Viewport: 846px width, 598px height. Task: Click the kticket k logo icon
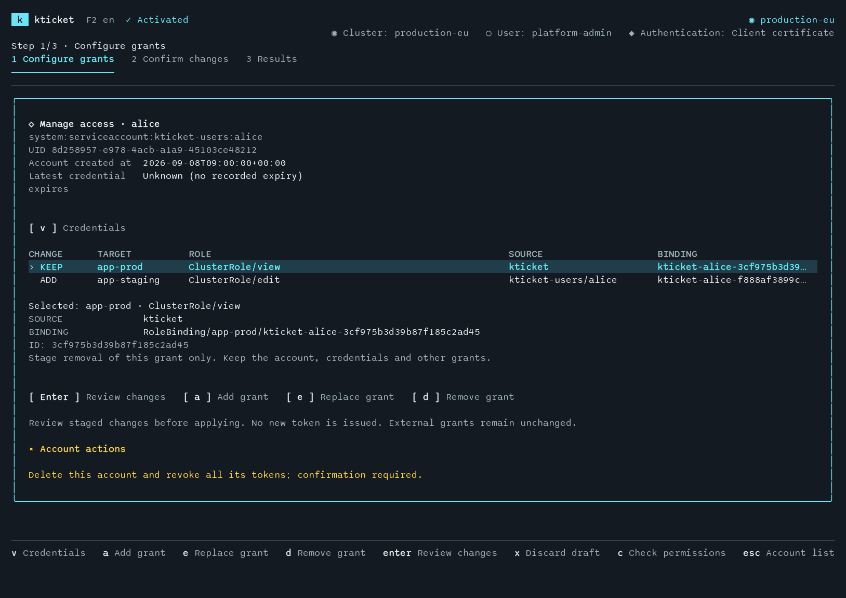pyautogui.click(x=20, y=20)
